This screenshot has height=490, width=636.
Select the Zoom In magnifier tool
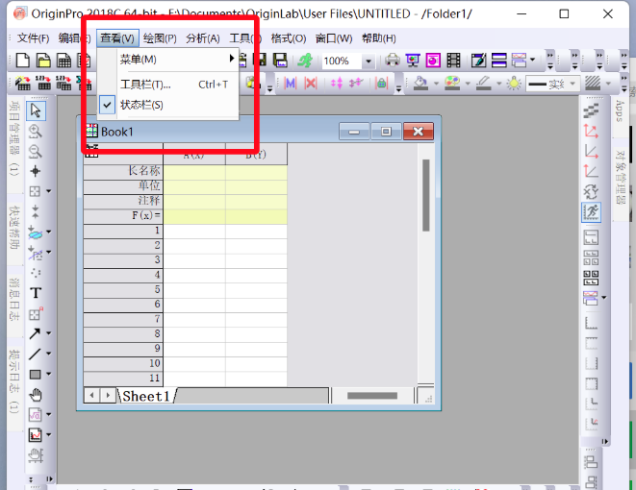[36, 132]
